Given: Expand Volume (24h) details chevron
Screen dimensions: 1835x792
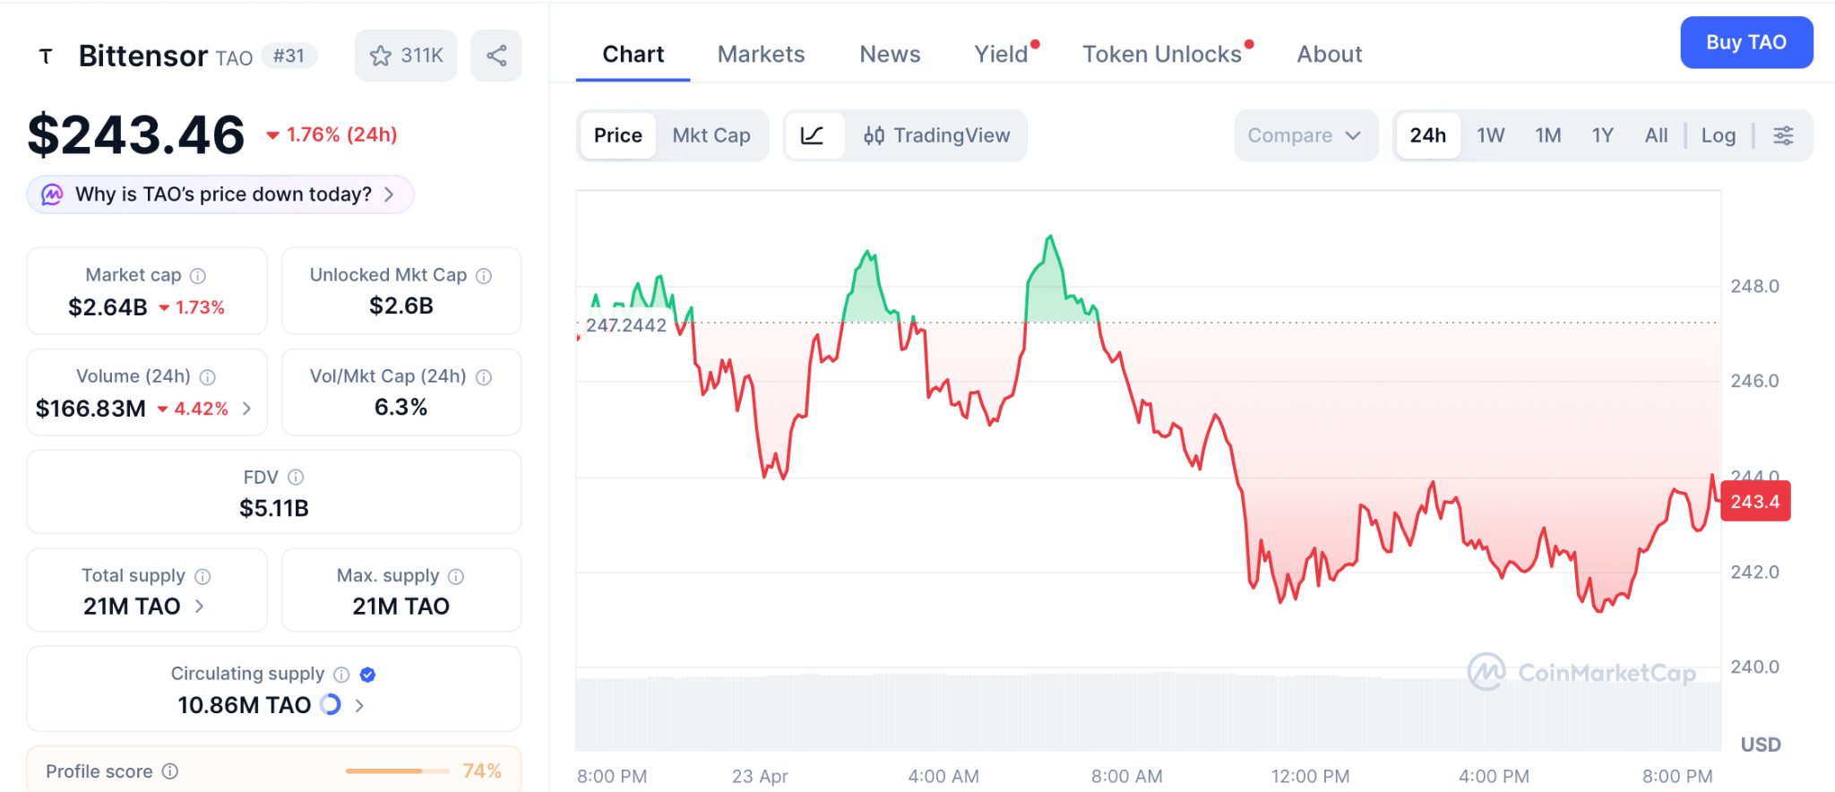Looking at the screenshot, I should point(247,409).
